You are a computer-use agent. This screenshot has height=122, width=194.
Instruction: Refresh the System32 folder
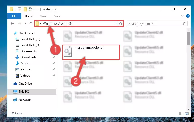(121, 23)
